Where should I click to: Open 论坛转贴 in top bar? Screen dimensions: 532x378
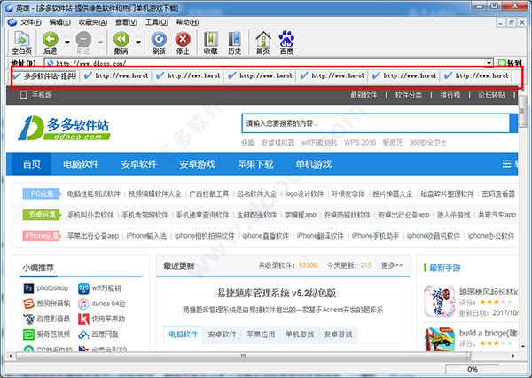click(x=491, y=95)
